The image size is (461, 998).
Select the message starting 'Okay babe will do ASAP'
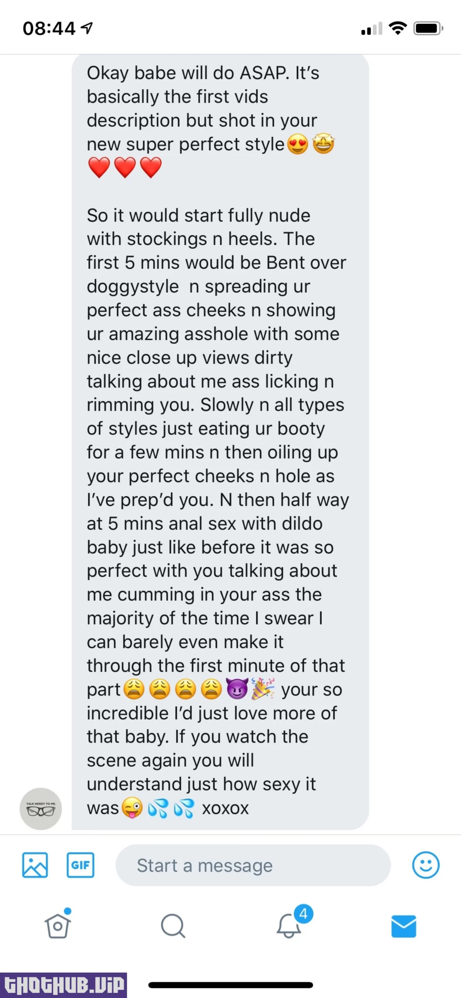click(x=220, y=441)
